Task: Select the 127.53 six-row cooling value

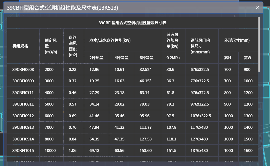Action: pyautogui.click(x=146, y=139)
